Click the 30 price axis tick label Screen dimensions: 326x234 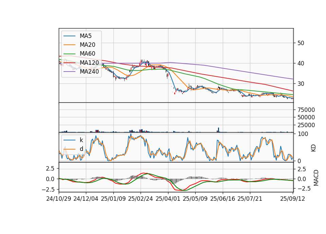point(301,84)
